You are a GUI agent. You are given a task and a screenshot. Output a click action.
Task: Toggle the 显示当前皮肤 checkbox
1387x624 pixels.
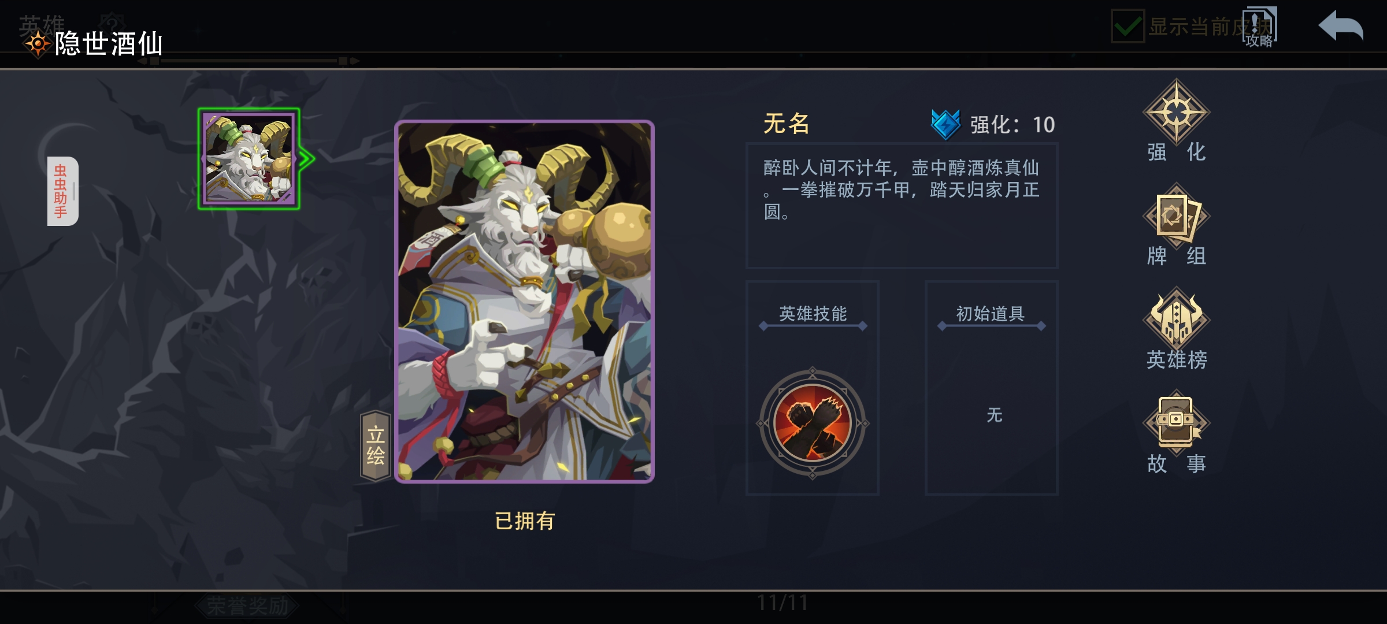click(x=1128, y=26)
